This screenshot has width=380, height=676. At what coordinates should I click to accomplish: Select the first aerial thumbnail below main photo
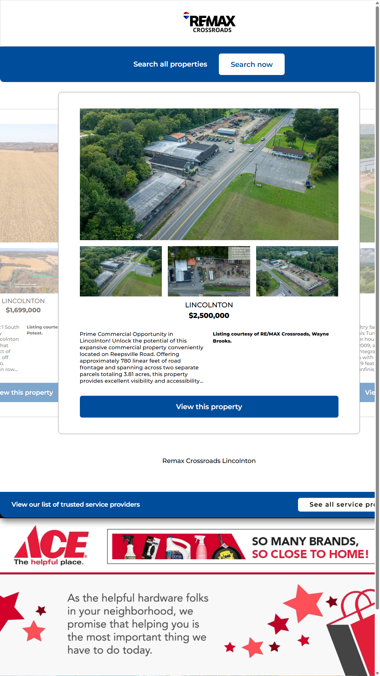pyautogui.click(x=121, y=271)
